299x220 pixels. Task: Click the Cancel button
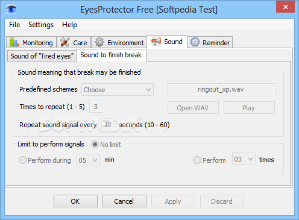[x=124, y=201]
